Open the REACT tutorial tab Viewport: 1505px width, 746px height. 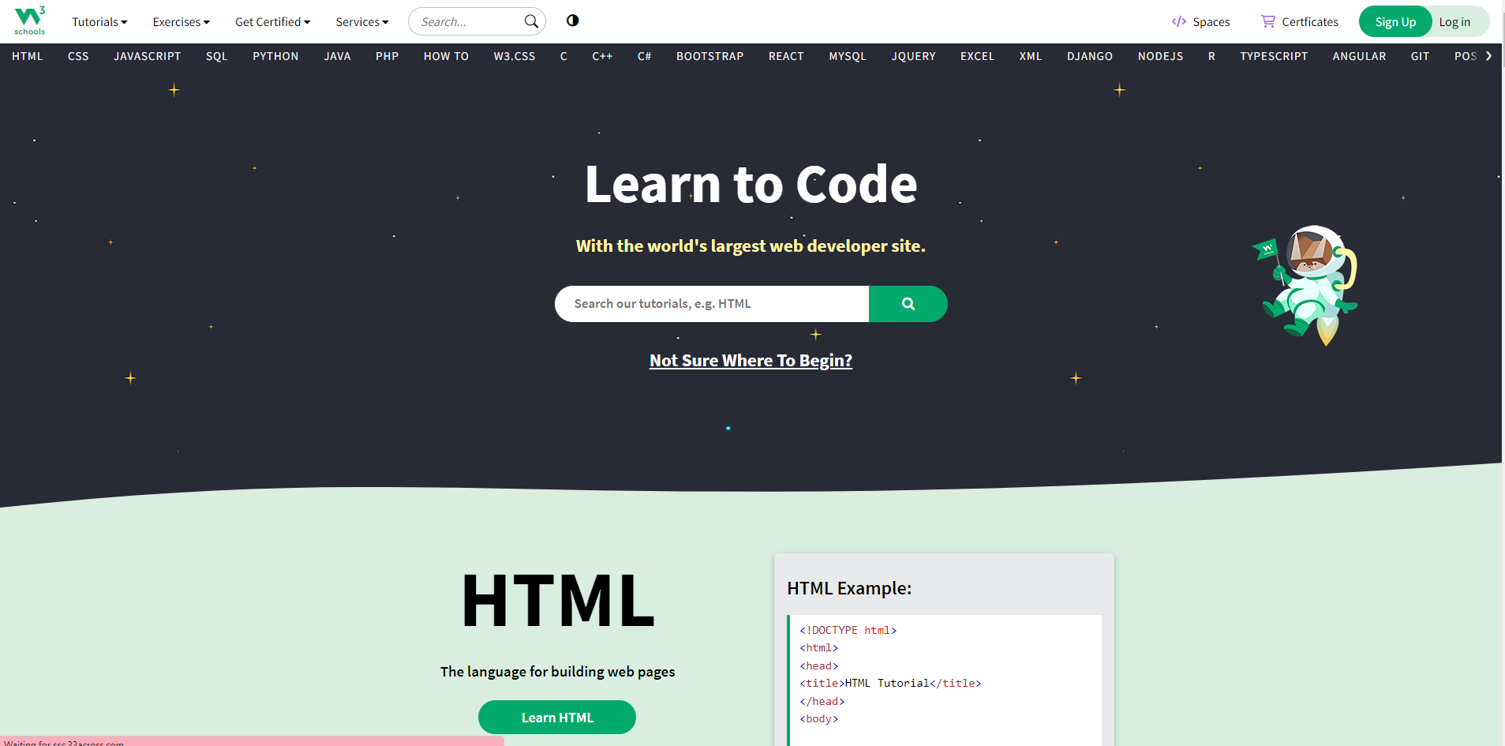[785, 56]
